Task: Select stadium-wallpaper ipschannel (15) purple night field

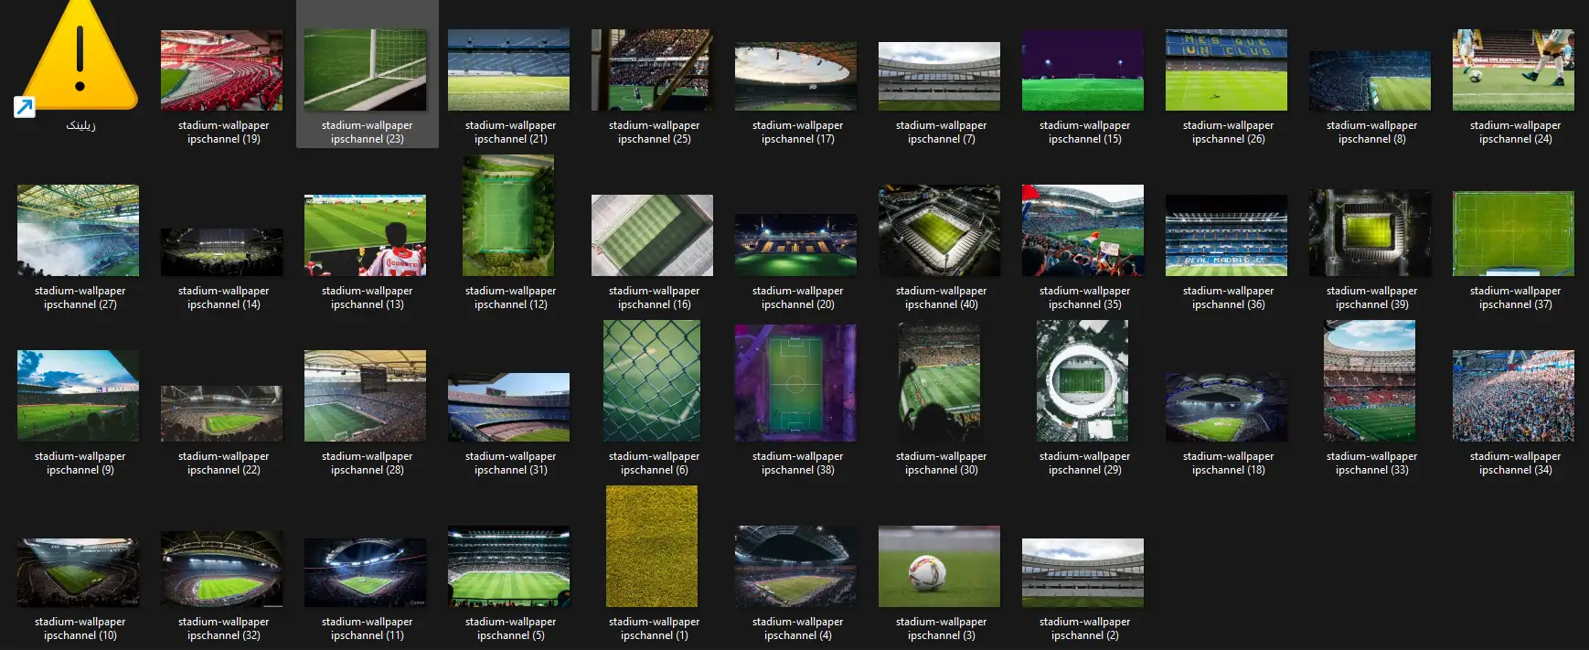Action: tap(1082, 70)
